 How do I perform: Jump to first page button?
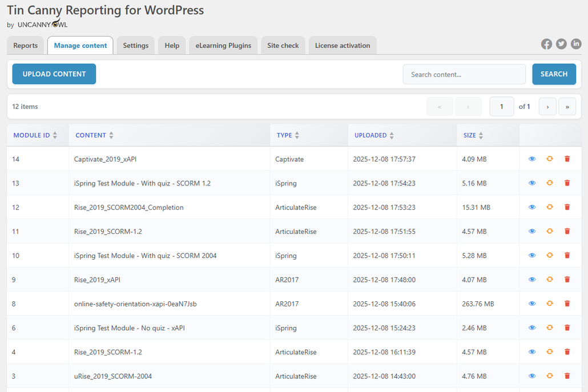(x=440, y=107)
